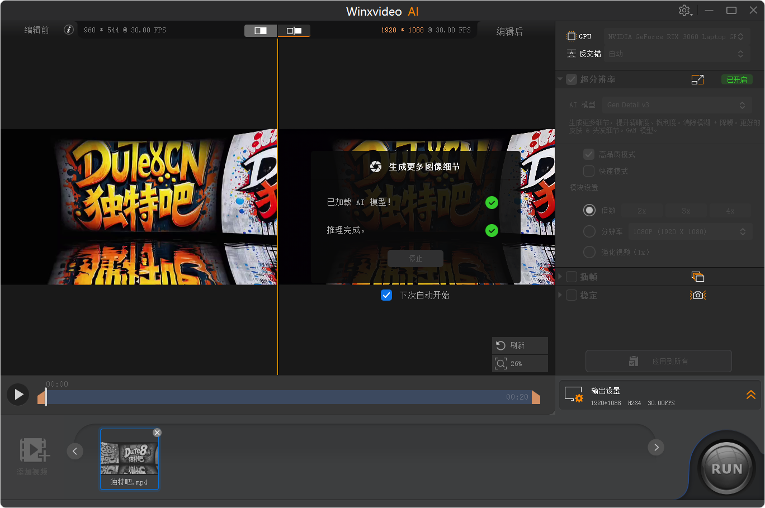This screenshot has width=765, height=508.
Task: Click the 1920 * 1088 output resolution text
Action: click(x=403, y=30)
